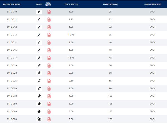
Task: Open data sheet PDF for 2110-010
Action: pos(49,12)
